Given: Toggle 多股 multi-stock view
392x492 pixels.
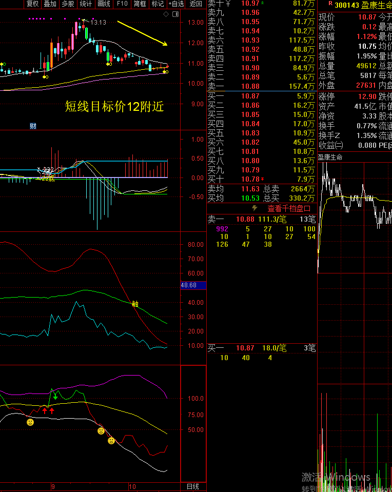Looking at the screenshot, I should point(68,4).
